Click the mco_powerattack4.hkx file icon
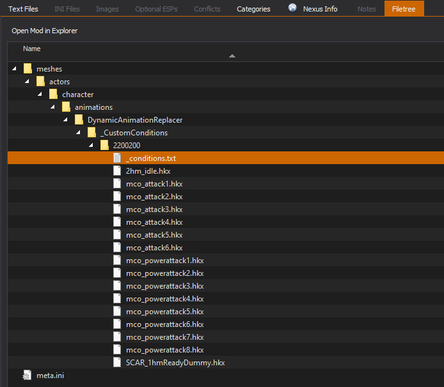 117,298
